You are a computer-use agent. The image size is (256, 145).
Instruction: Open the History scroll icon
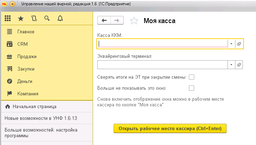click(34, 18)
